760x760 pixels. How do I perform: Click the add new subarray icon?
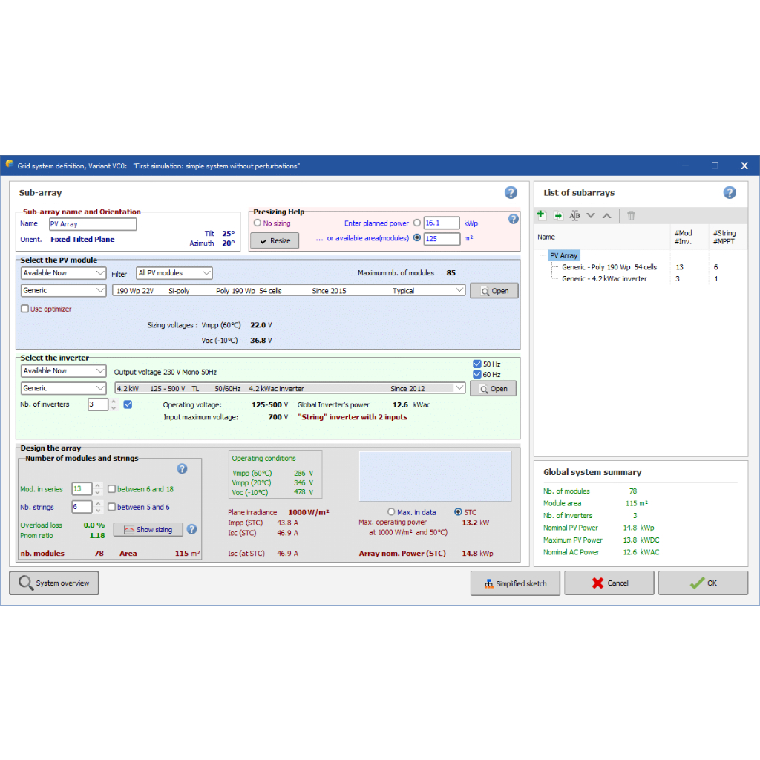coord(541,215)
